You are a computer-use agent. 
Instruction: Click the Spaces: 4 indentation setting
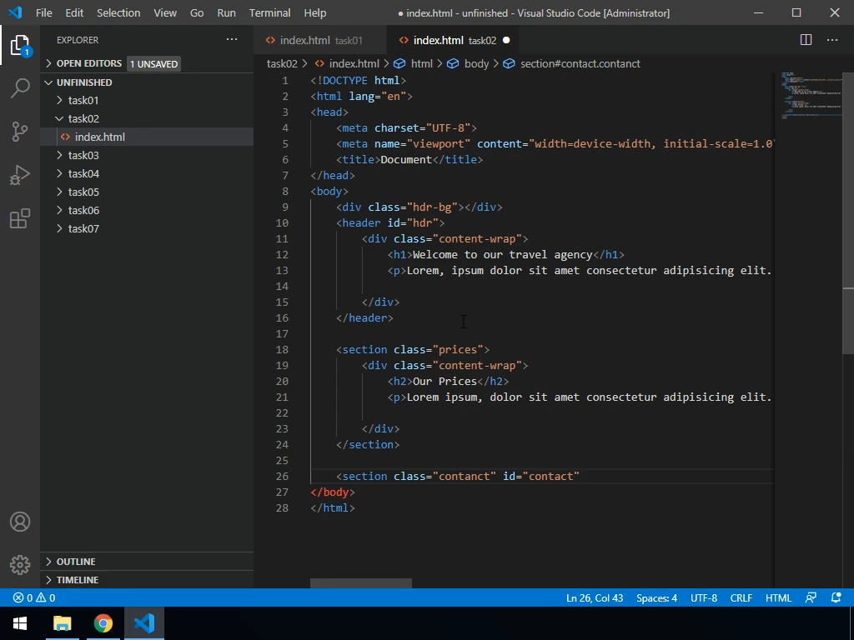point(656,597)
